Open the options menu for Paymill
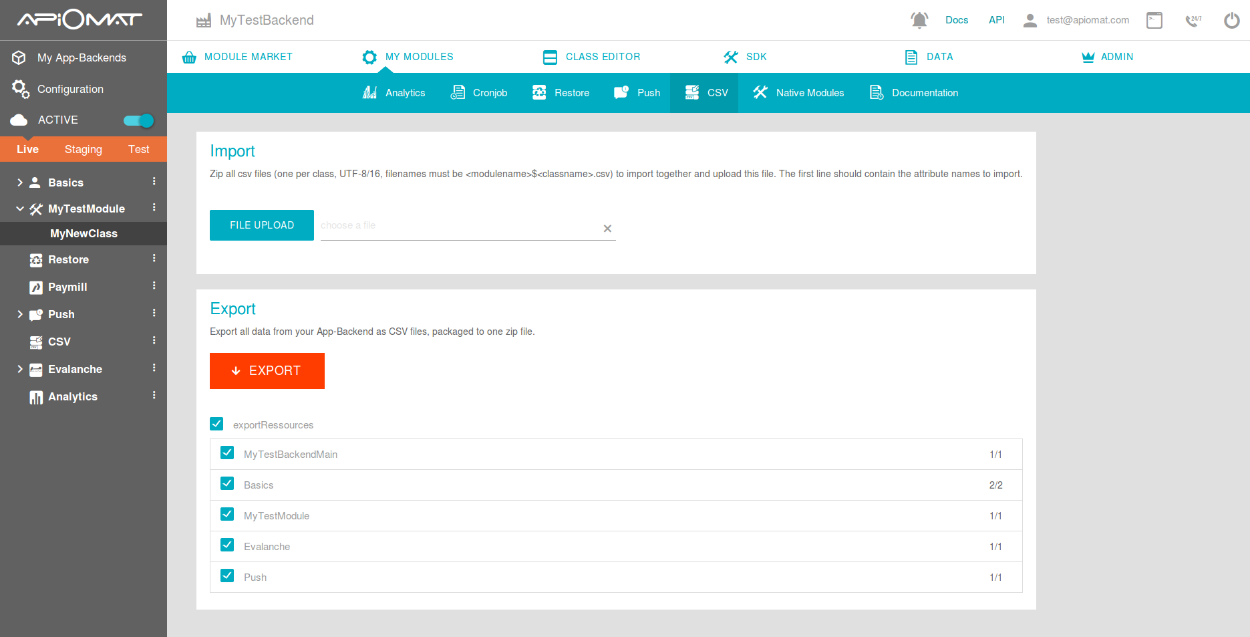 pos(154,285)
